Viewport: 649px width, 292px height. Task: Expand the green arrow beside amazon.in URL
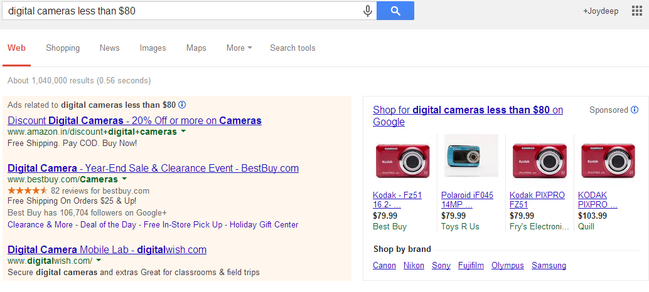tap(183, 132)
